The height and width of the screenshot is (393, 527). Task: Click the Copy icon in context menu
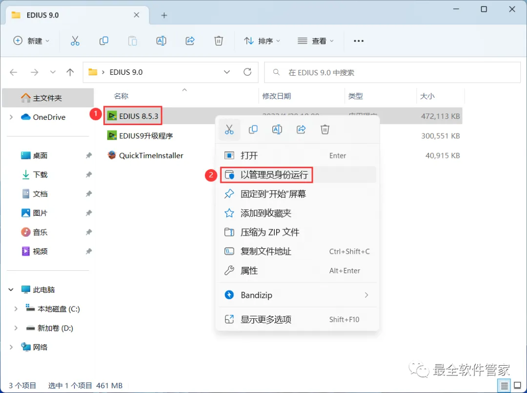coord(253,130)
